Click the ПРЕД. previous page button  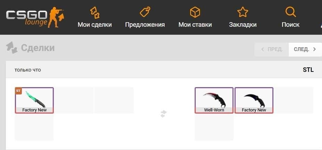coord(271,50)
